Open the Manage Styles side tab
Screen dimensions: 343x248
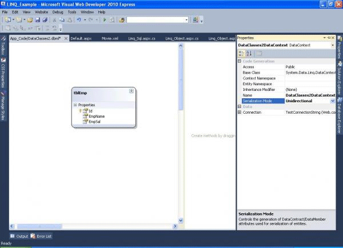[3, 106]
